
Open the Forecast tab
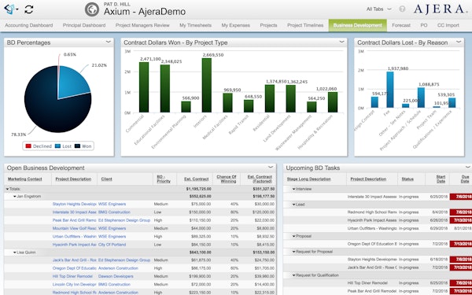click(401, 25)
